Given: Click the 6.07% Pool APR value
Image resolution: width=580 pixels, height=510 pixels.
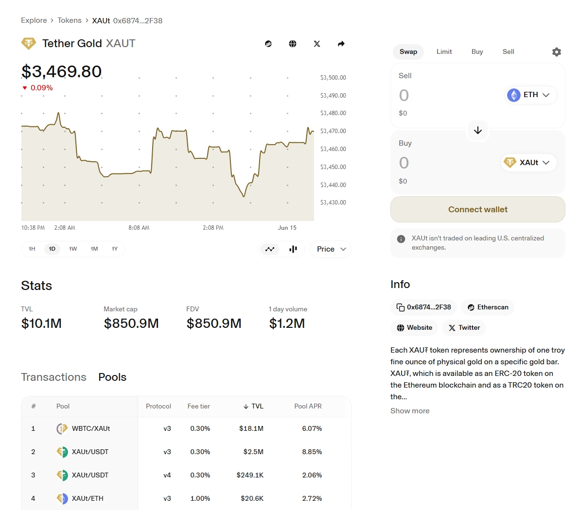Looking at the screenshot, I should 312,429.
